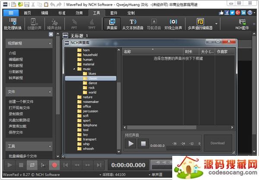Open the 声音库 sound library tool
This screenshot has height=180, width=259.
(x=112, y=24)
